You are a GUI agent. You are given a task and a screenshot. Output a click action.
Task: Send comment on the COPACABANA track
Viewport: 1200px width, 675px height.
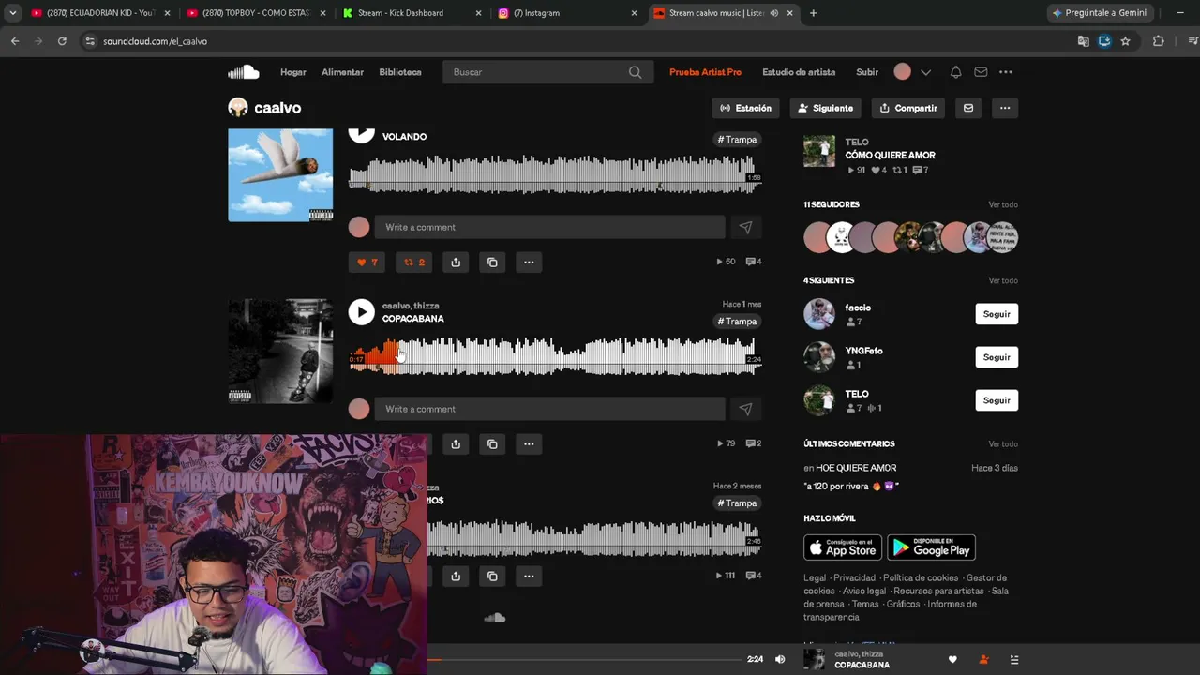[745, 409]
